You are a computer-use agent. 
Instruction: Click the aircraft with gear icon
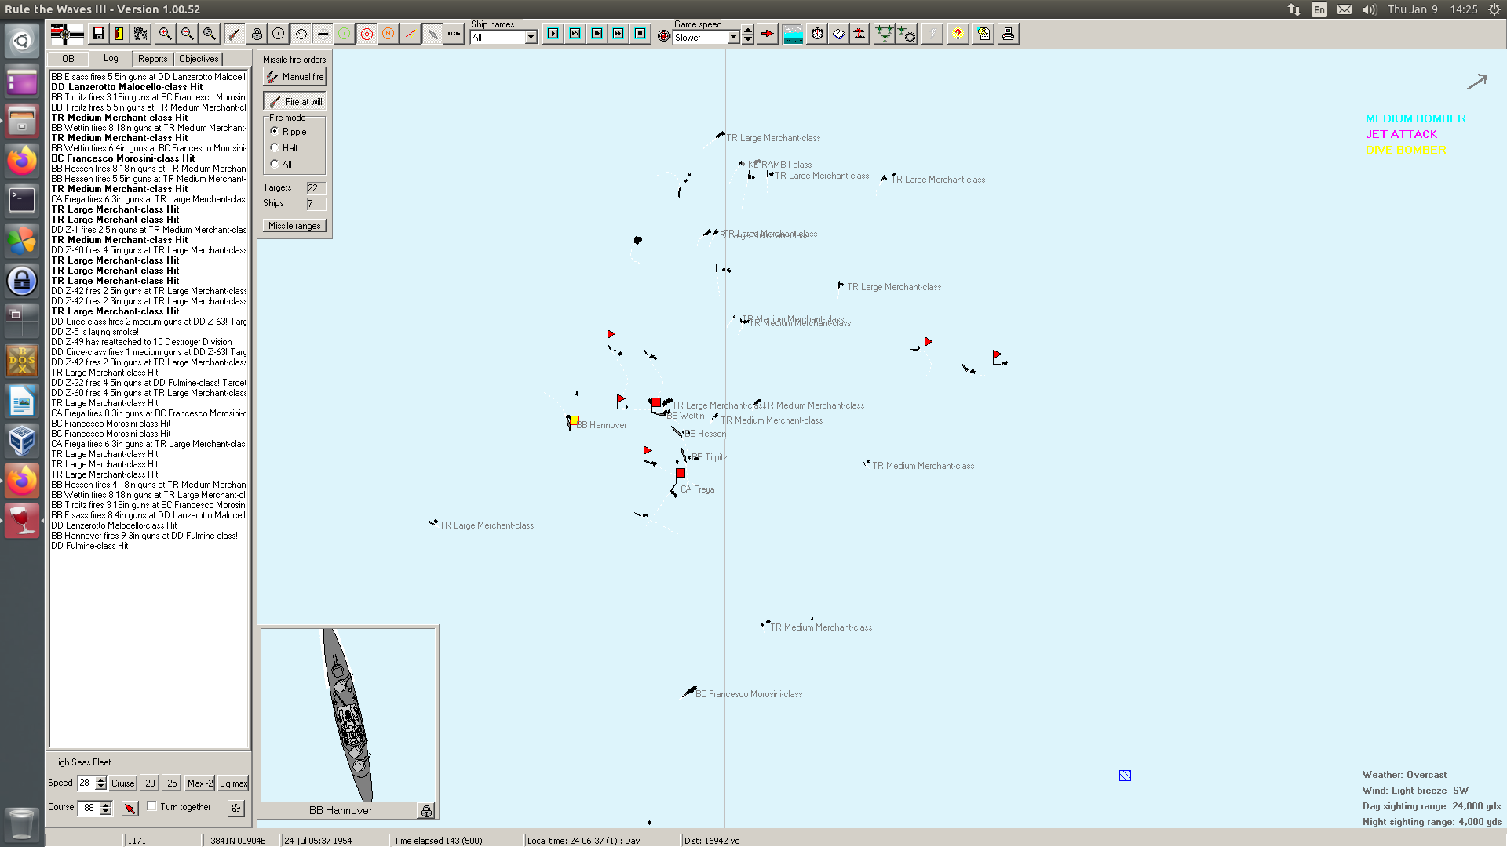coord(907,34)
